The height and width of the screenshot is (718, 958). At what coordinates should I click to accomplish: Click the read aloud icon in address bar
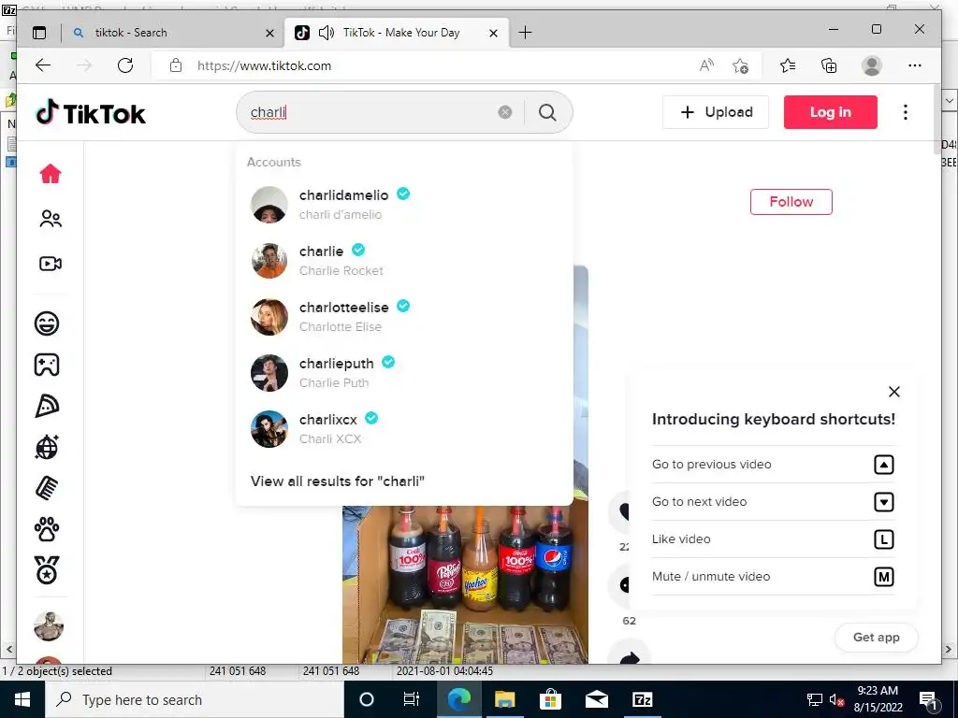coord(707,65)
